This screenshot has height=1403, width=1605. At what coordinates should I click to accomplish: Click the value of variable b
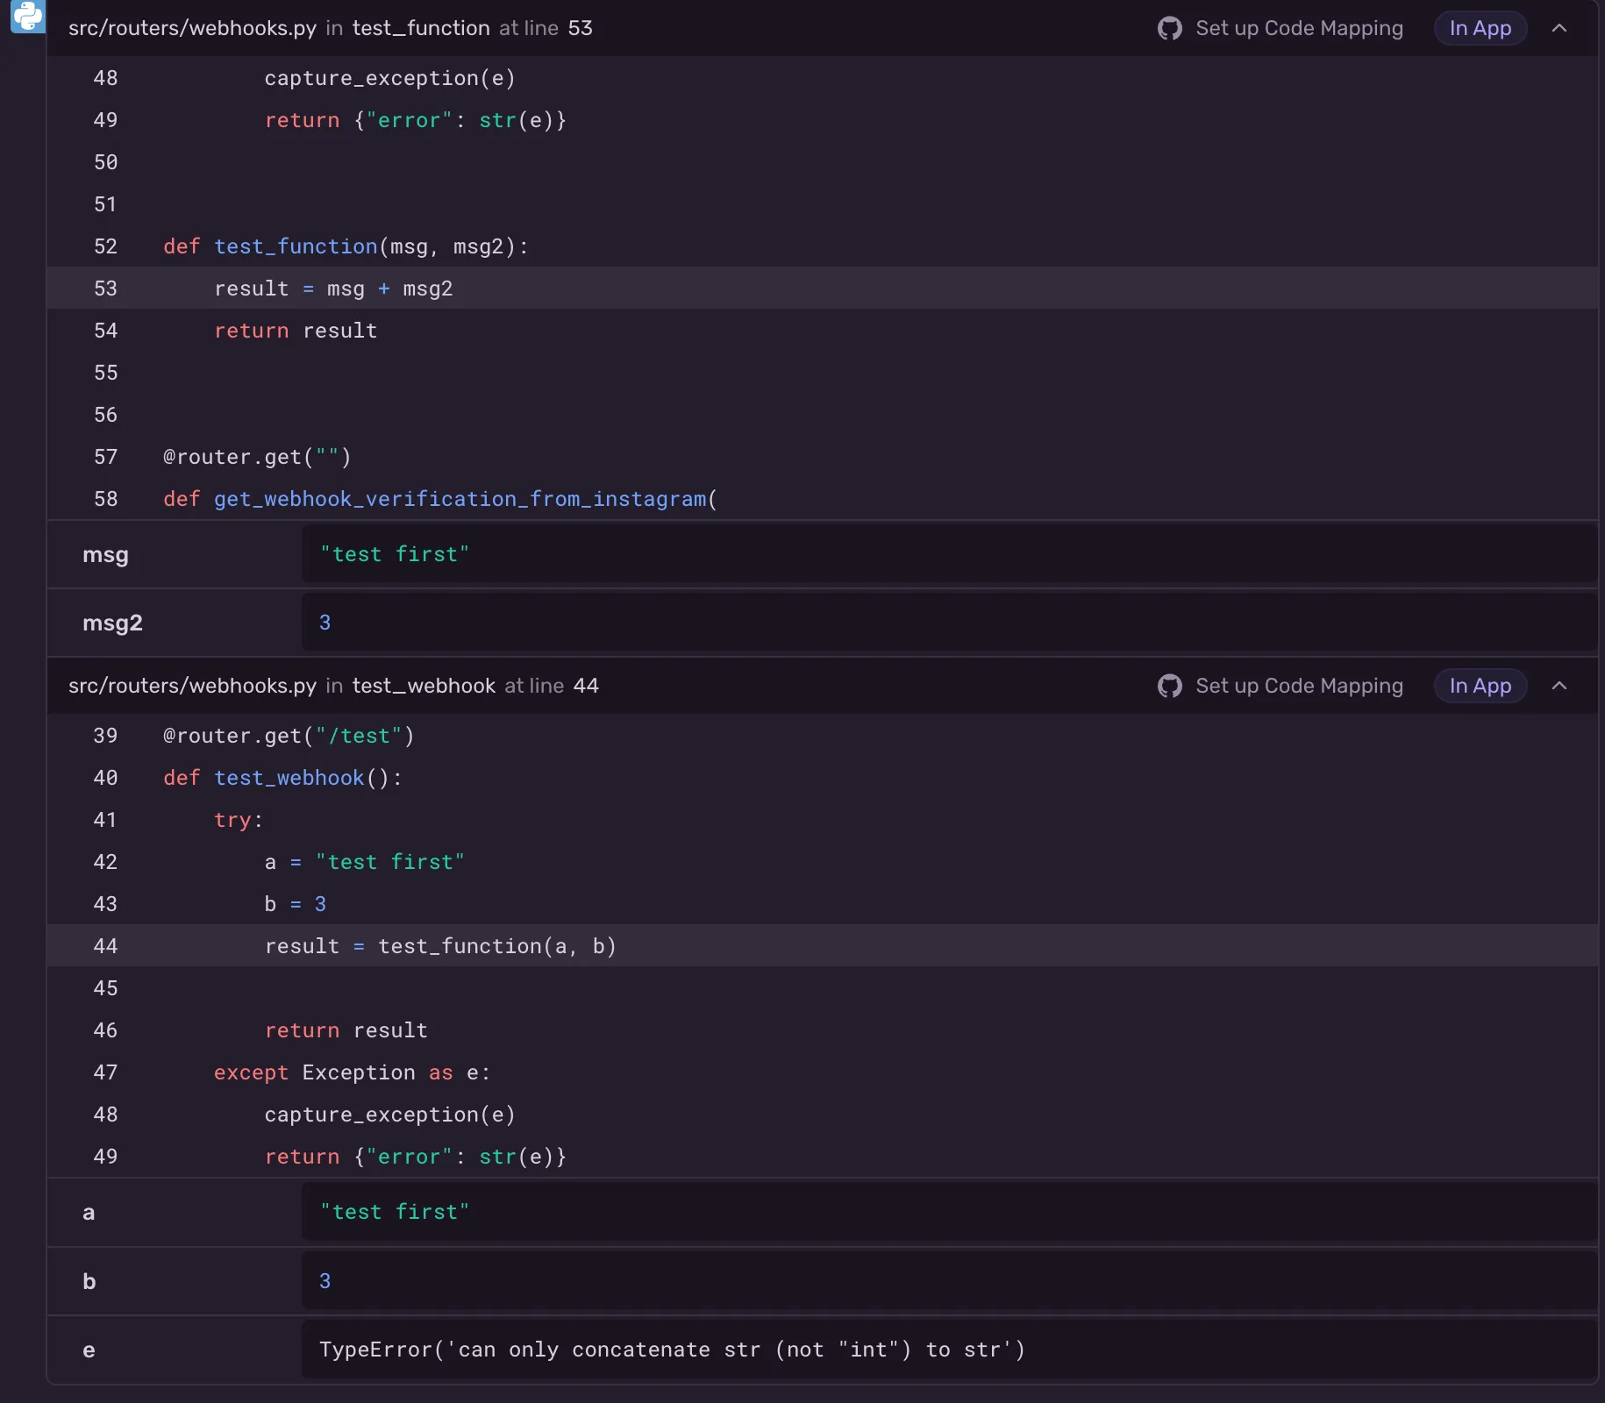click(x=325, y=1281)
